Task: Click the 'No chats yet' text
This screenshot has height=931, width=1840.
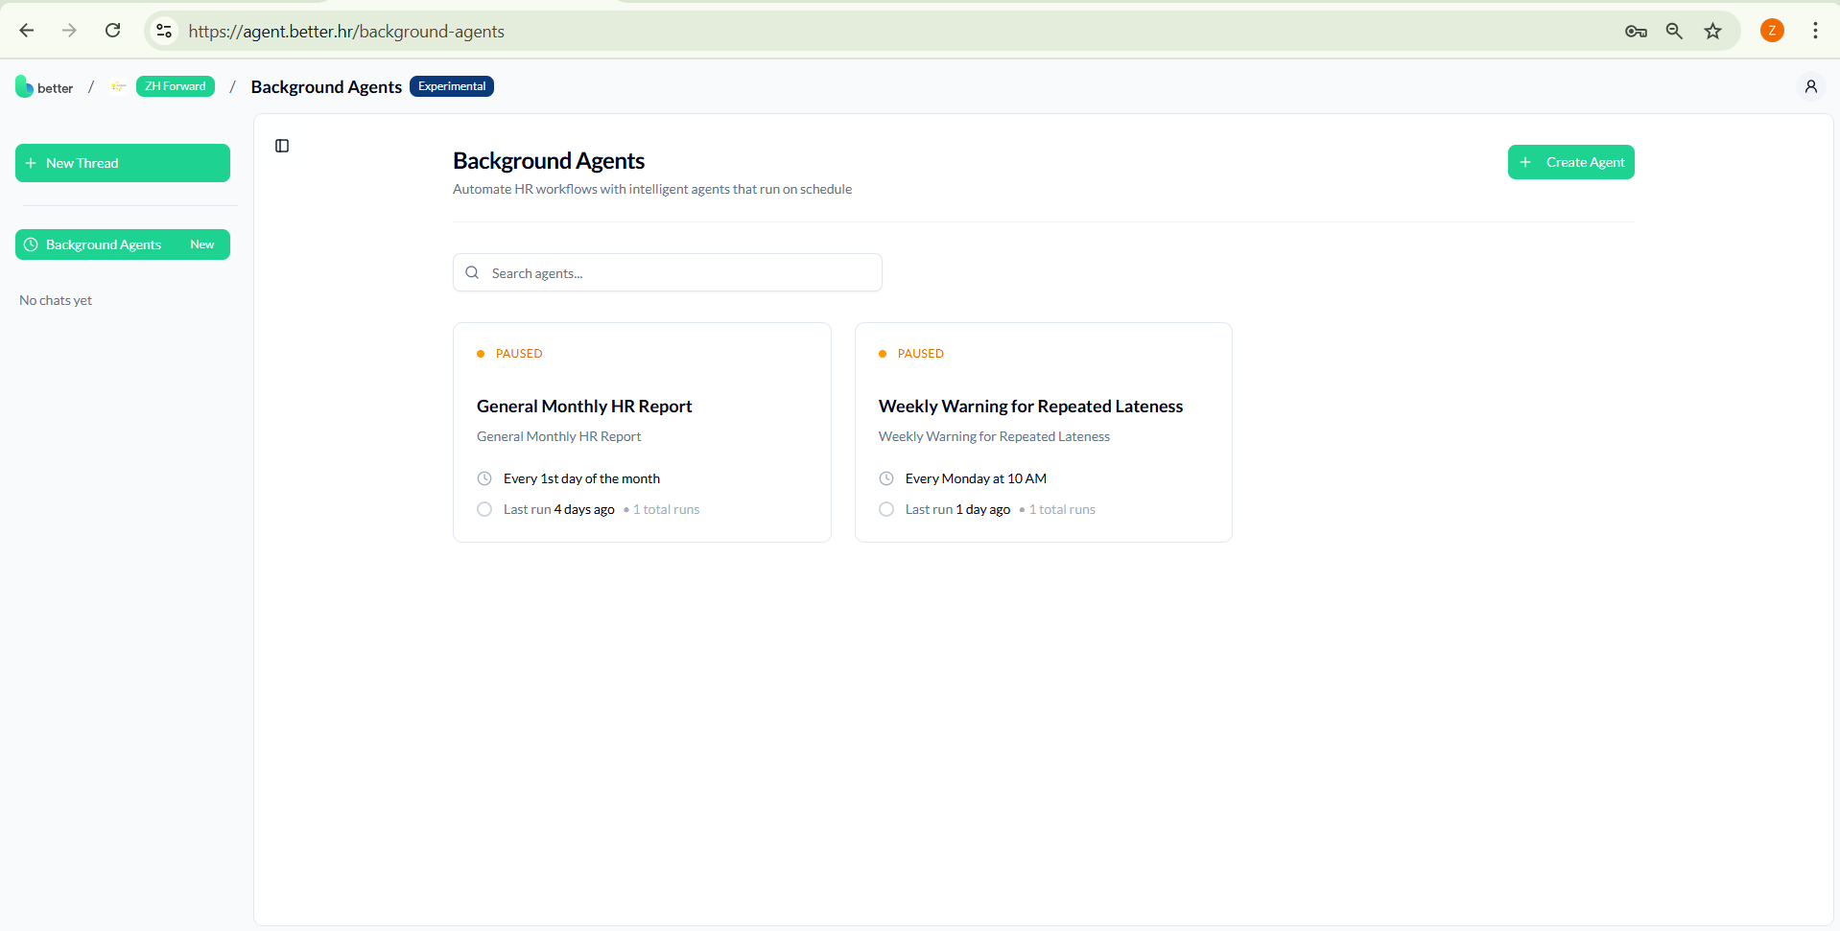Action: (x=56, y=300)
